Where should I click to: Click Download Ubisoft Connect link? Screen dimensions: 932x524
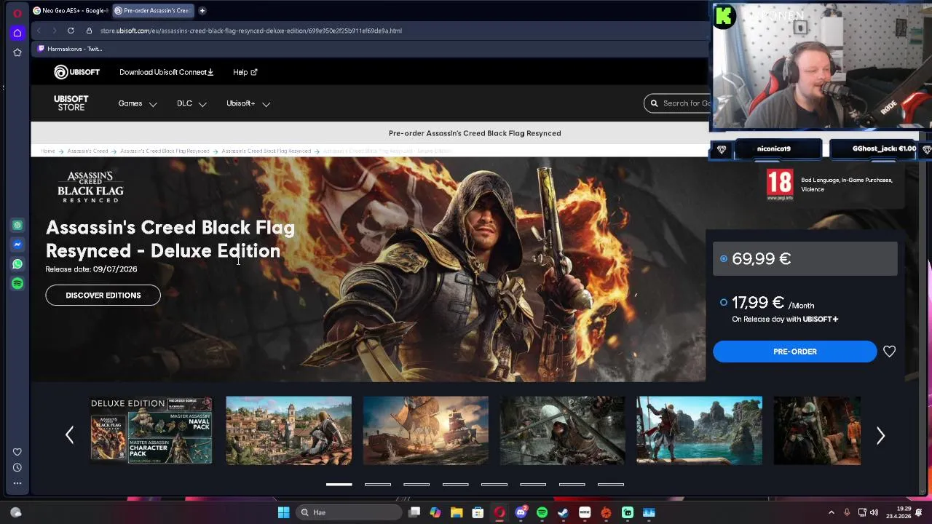(x=166, y=72)
